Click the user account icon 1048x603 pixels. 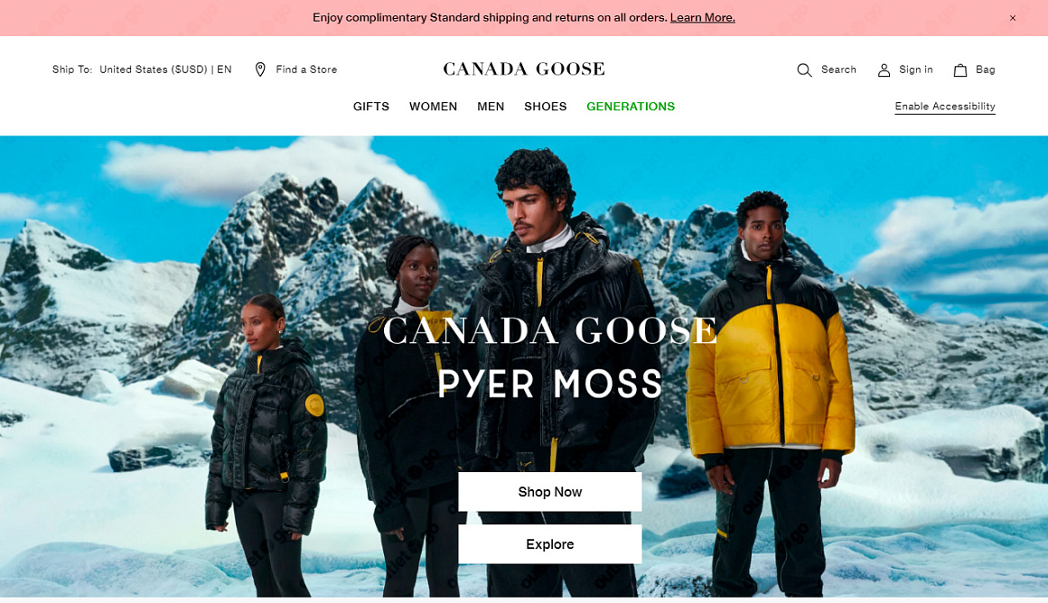click(x=884, y=70)
